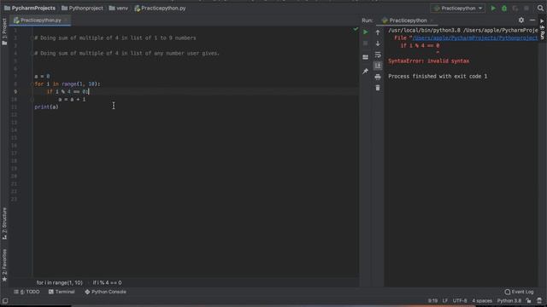This screenshot has height=307, width=547.
Task: Collapse comment fold marker at line 4
Action: (x=32, y=53)
